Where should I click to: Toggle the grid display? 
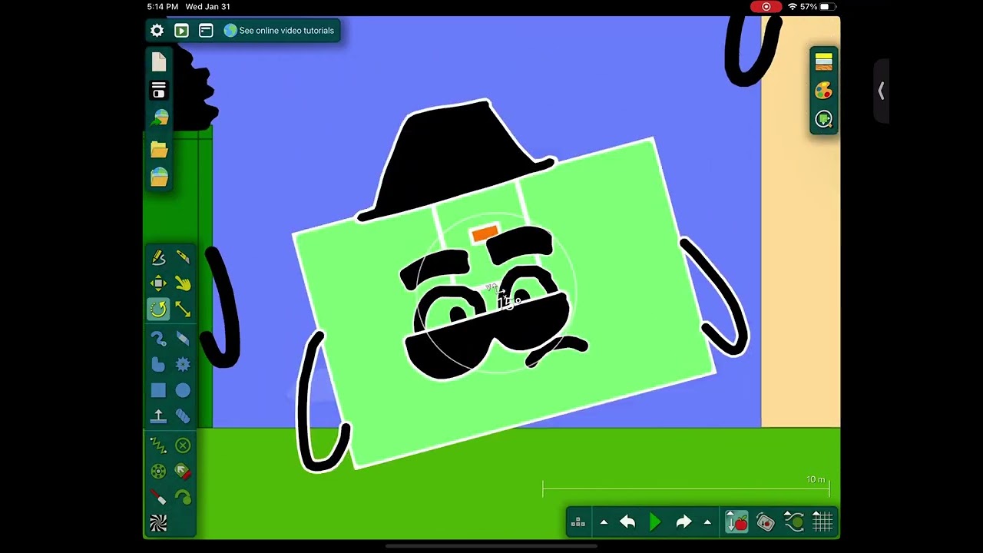coord(822,523)
